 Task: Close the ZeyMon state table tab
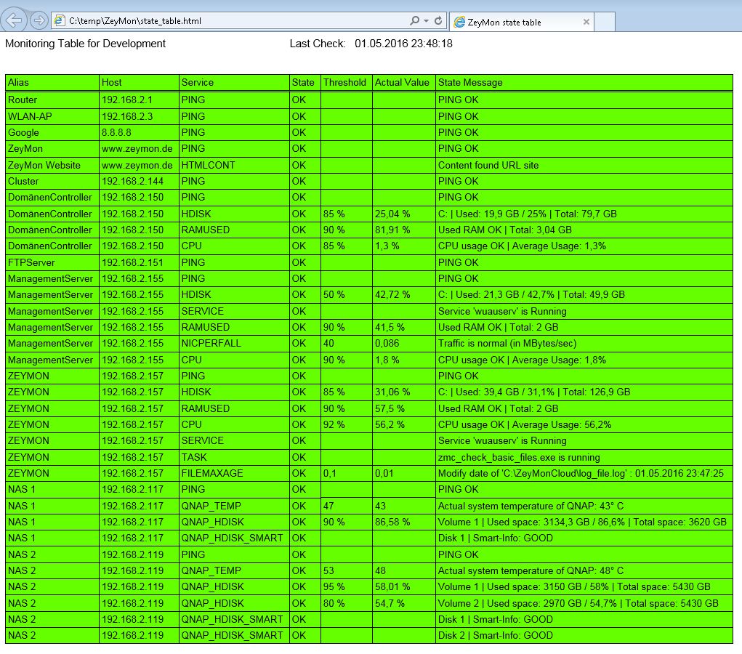pos(586,22)
